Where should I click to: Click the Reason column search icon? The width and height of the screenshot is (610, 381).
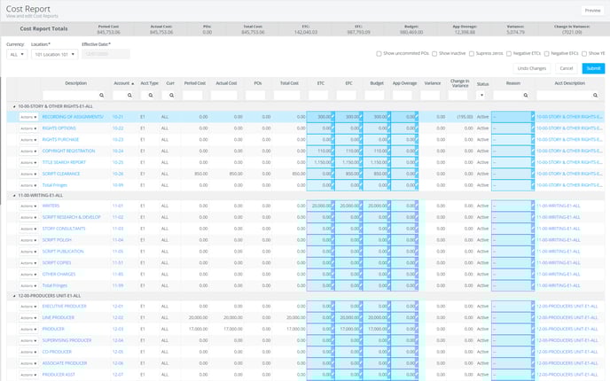pyautogui.click(x=526, y=96)
